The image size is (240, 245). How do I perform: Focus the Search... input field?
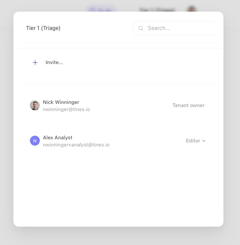(174, 28)
